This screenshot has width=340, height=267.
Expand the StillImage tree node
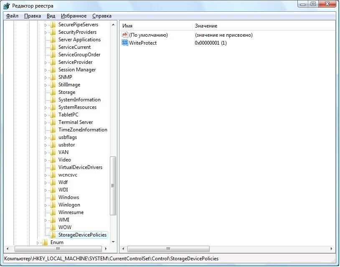46,85
